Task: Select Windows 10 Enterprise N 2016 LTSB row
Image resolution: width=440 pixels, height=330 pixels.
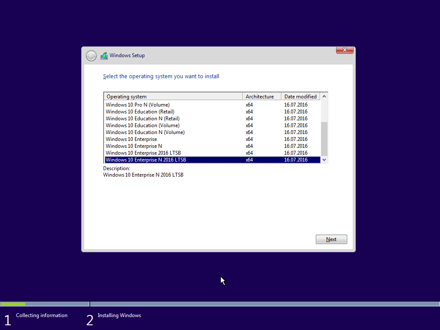Action: coord(212,160)
